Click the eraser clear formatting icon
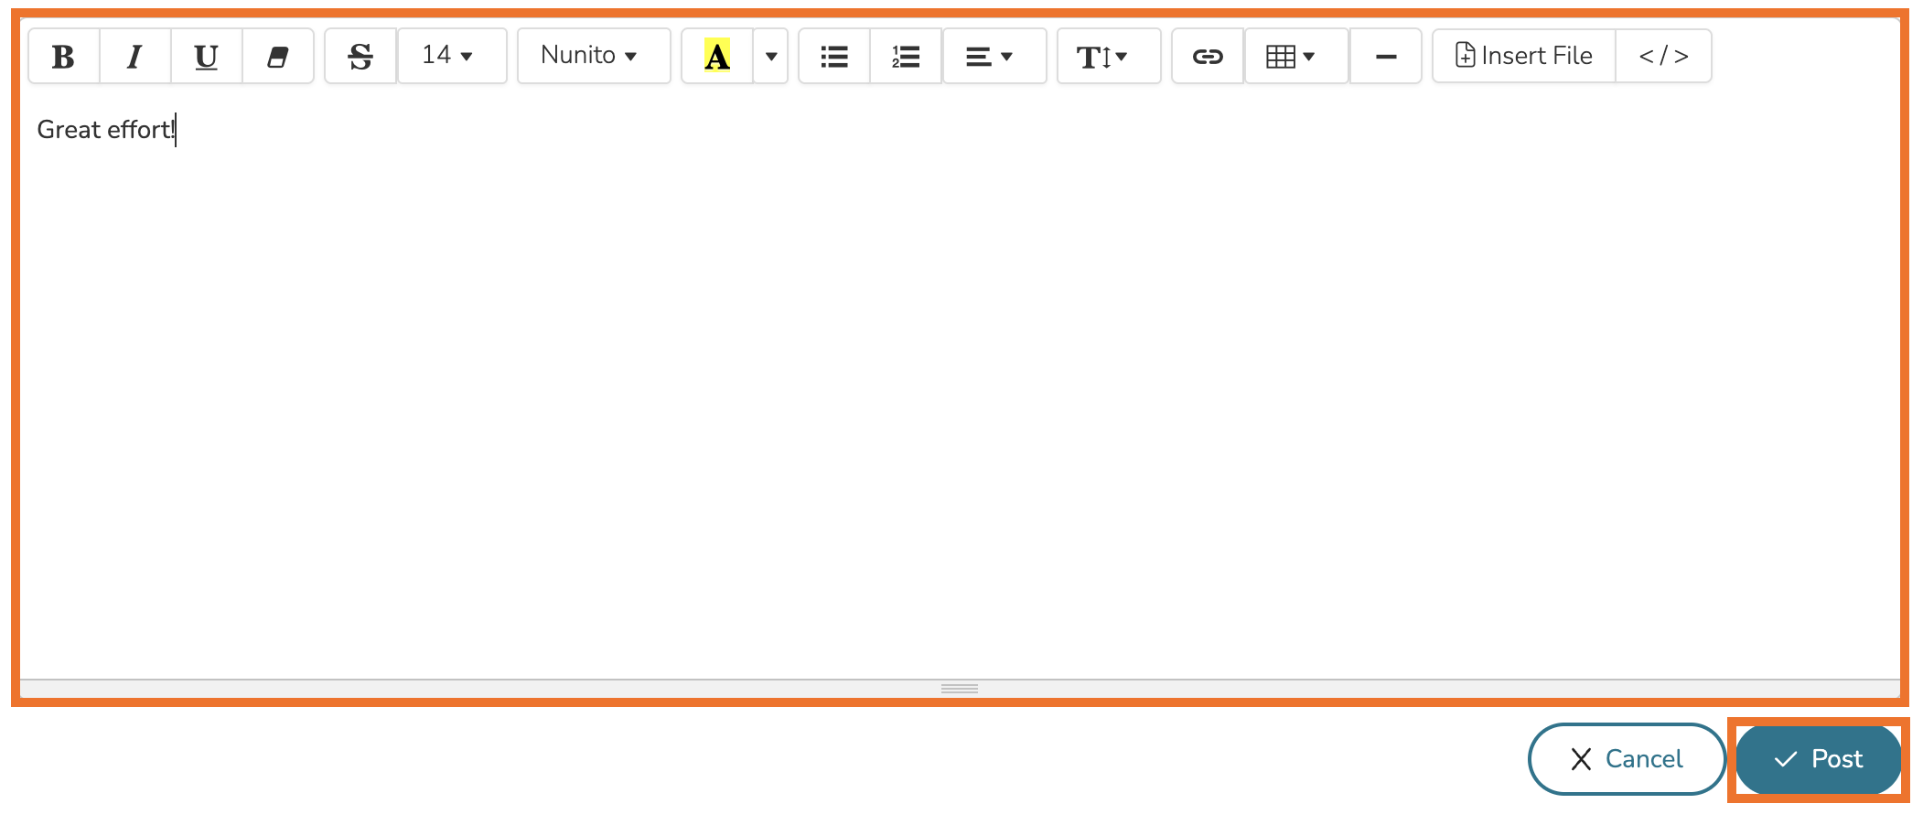Screen dimensions: 1923x825 coord(277,57)
